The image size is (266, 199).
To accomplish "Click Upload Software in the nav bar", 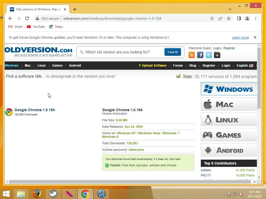I will (153, 66).
